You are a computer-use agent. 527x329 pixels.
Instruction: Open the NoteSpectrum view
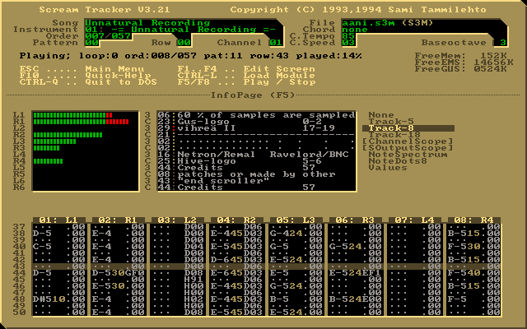point(408,155)
